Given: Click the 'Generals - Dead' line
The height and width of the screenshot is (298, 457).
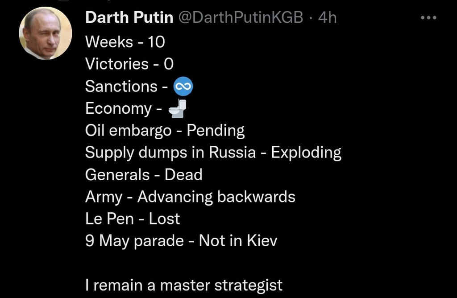Looking at the screenshot, I should click(144, 174).
